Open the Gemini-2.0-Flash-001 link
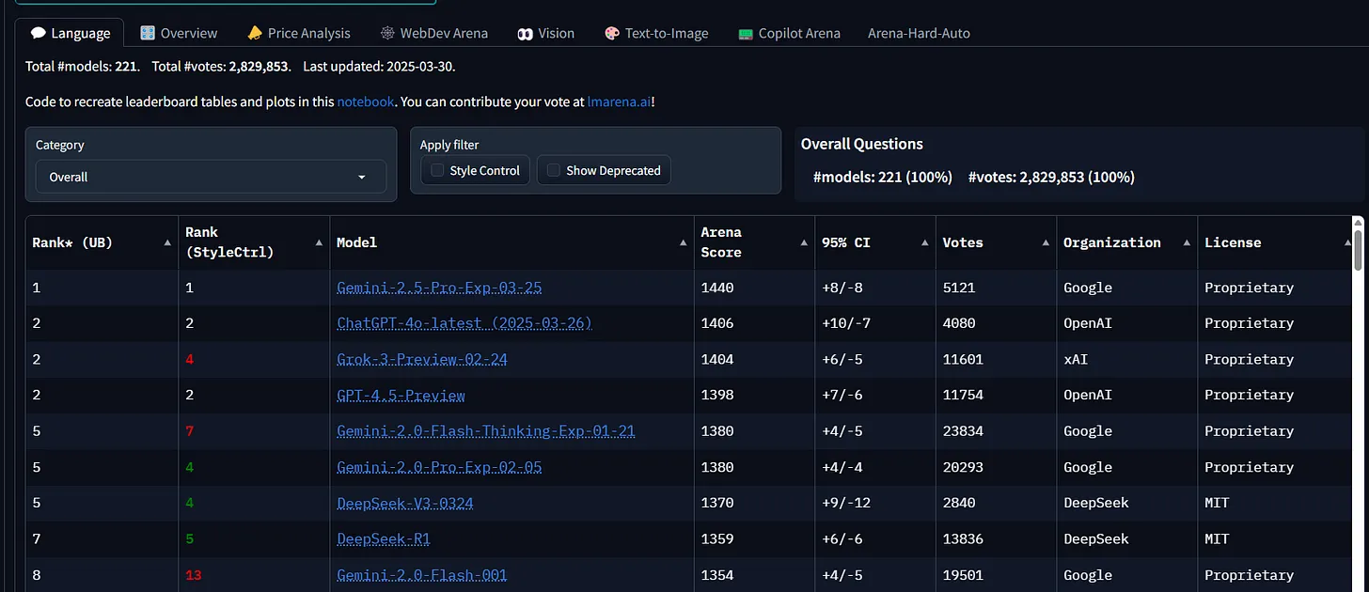The height and width of the screenshot is (592, 1369). pos(422,575)
